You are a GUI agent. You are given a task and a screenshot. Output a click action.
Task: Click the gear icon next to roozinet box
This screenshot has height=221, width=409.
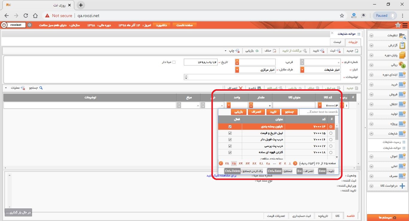point(29,25)
